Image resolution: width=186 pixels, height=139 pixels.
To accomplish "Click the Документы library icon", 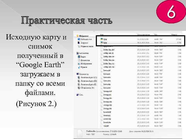I will (79, 60).
